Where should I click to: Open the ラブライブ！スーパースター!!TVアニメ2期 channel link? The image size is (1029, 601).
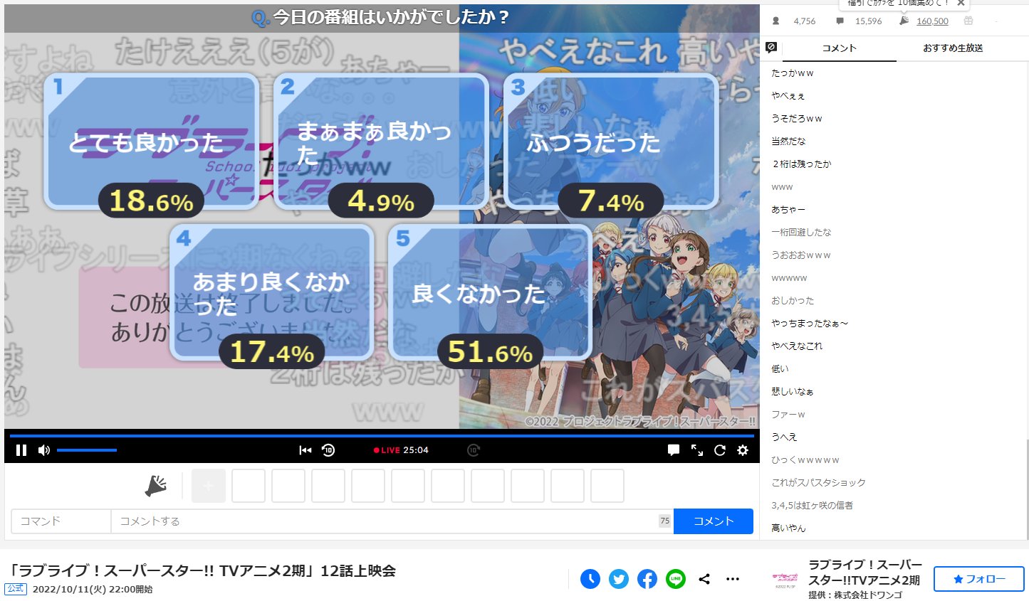click(865, 573)
